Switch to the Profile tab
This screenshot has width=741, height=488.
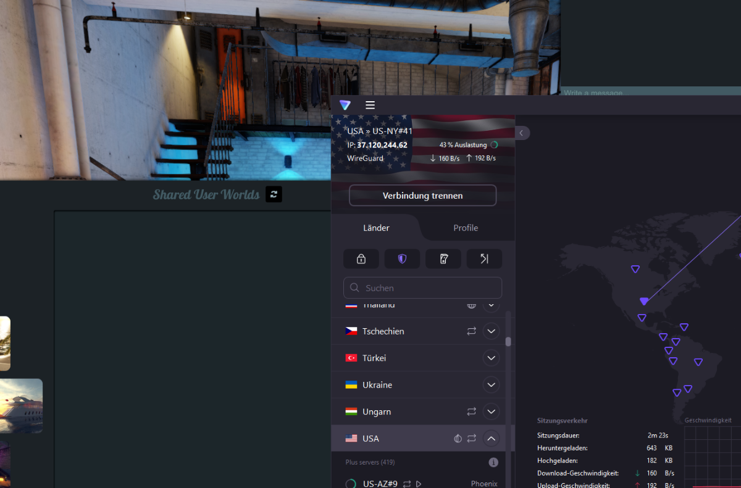click(466, 228)
